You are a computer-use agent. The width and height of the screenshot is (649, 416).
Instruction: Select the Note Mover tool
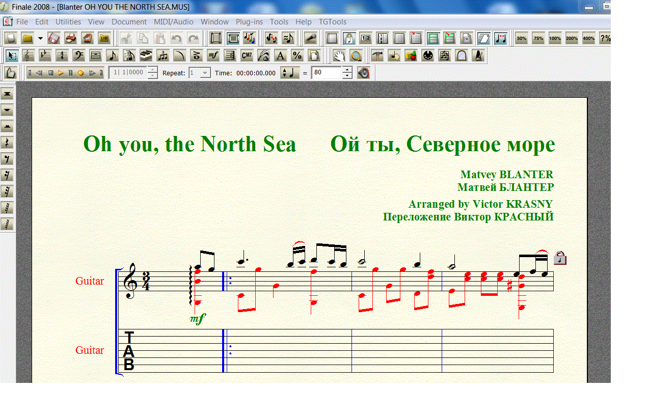point(394,56)
